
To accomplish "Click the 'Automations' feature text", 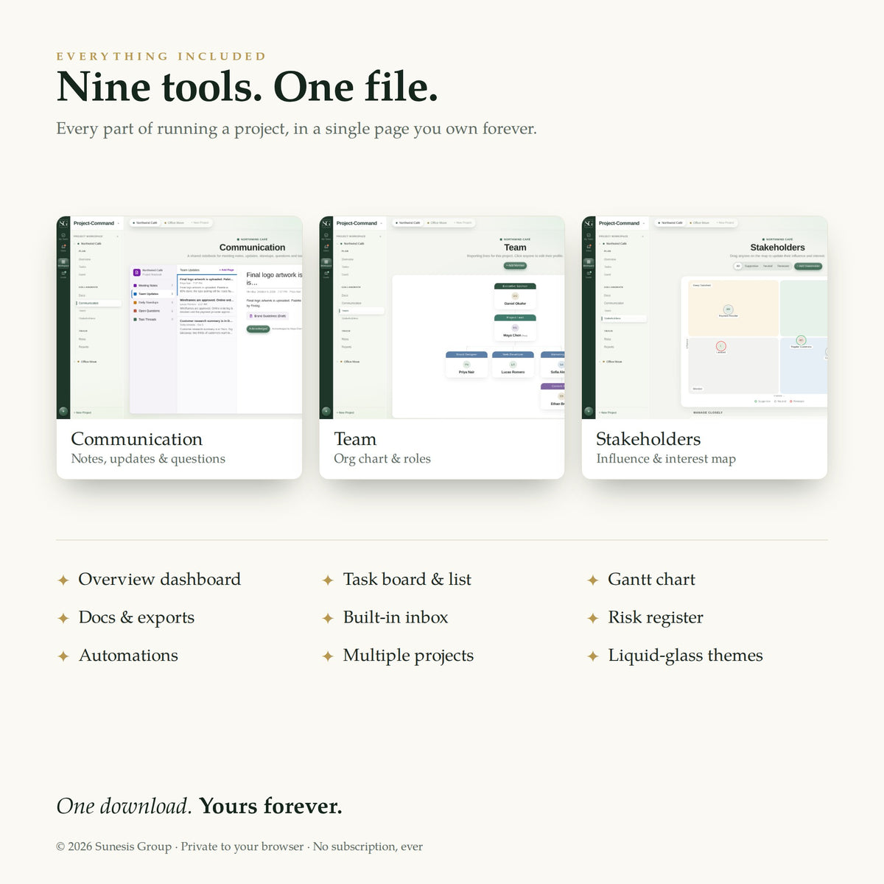I will 128,656.
